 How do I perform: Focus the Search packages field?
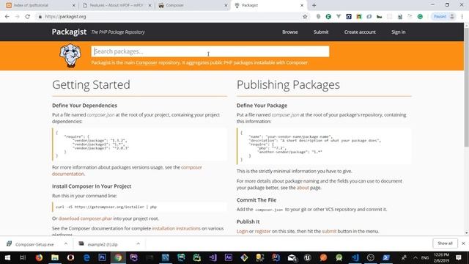210,51
